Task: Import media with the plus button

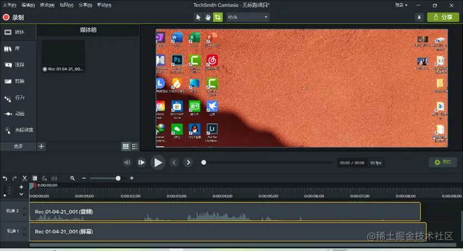Action: (41, 146)
